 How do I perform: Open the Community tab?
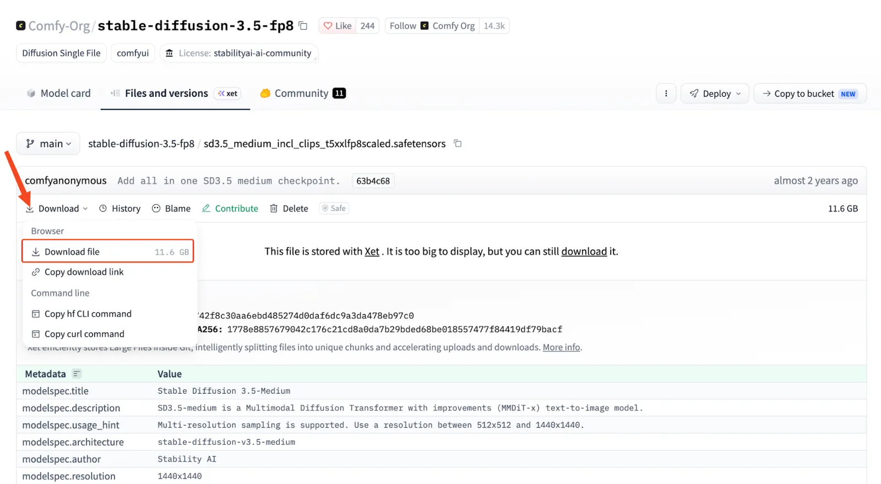[303, 94]
